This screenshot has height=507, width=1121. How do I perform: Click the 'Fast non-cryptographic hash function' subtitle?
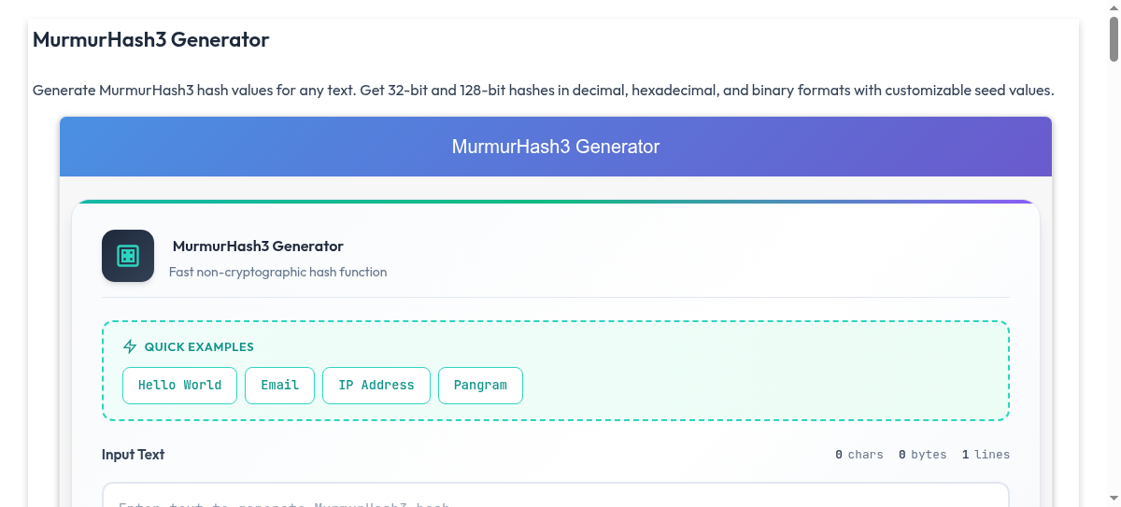[x=277, y=273]
